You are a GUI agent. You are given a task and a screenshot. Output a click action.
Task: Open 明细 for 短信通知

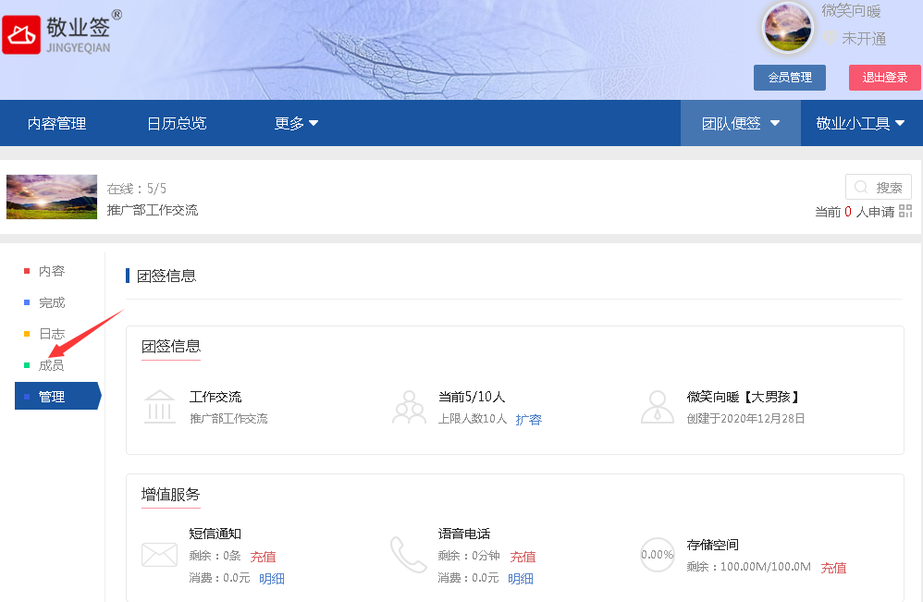[x=271, y=579]
